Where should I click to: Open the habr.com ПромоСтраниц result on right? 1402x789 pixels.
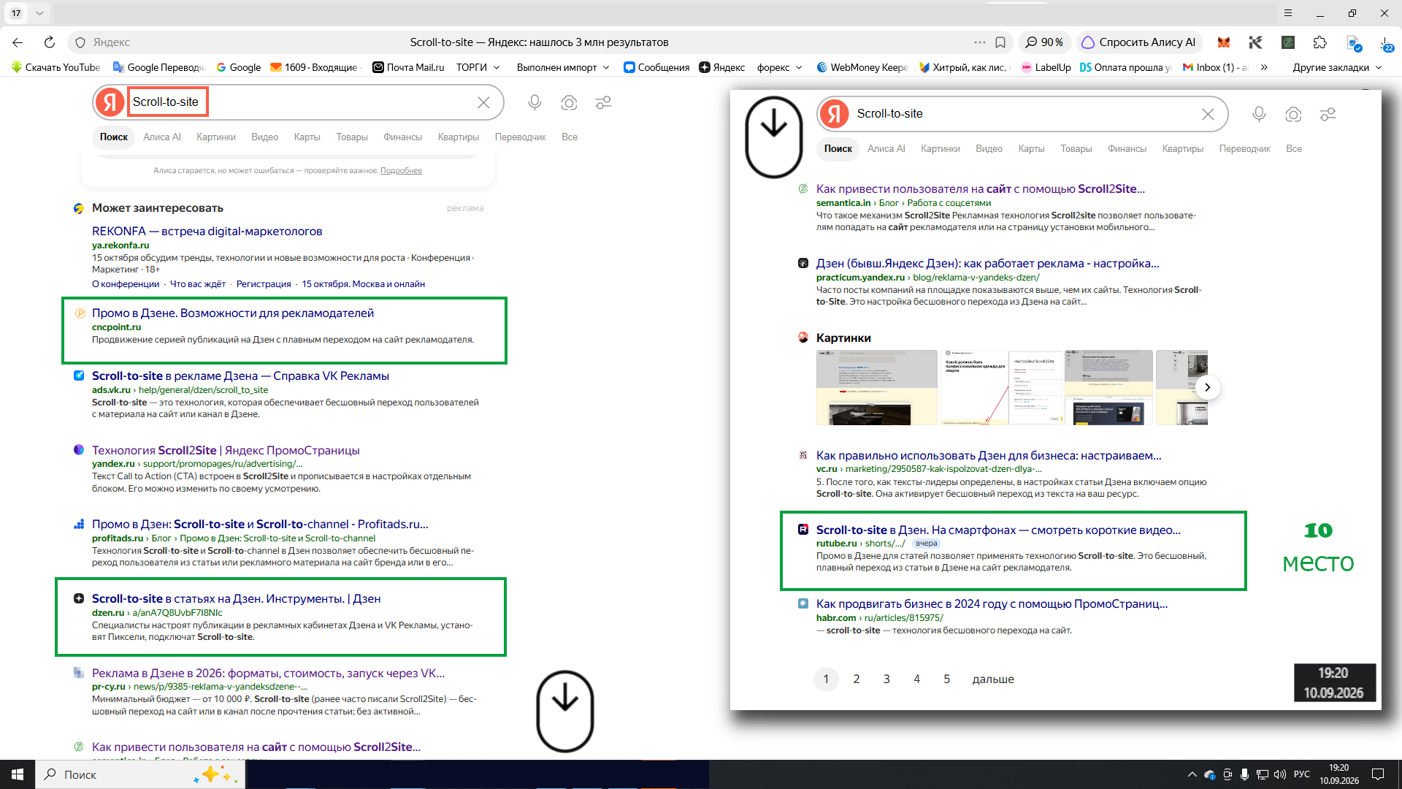click(992, 603)
